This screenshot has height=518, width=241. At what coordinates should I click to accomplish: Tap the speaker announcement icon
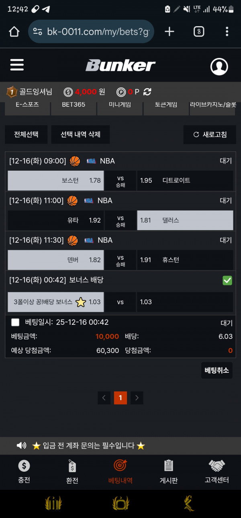pyautogui.click(x=21, y=446)
